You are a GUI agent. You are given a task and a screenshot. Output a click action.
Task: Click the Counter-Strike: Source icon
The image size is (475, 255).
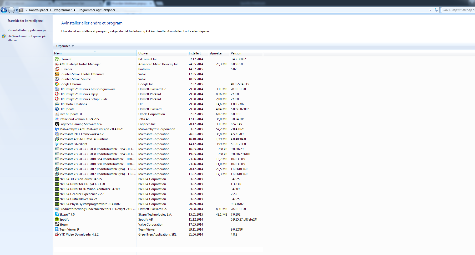(x=57, y=79)
